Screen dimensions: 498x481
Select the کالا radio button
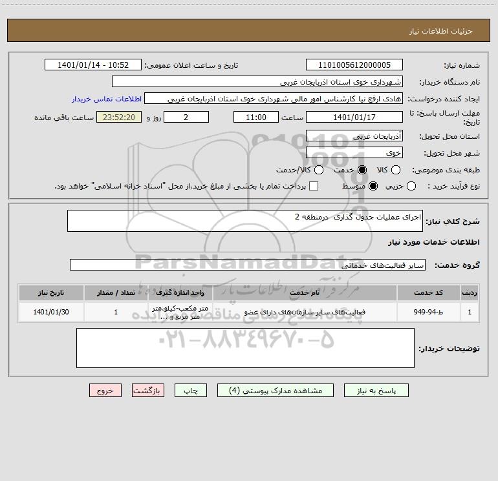point(395,170)
